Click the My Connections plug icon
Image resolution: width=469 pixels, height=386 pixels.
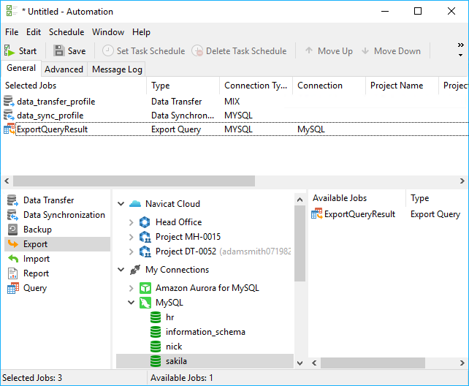pyautogui.click(x=135, y=270)
